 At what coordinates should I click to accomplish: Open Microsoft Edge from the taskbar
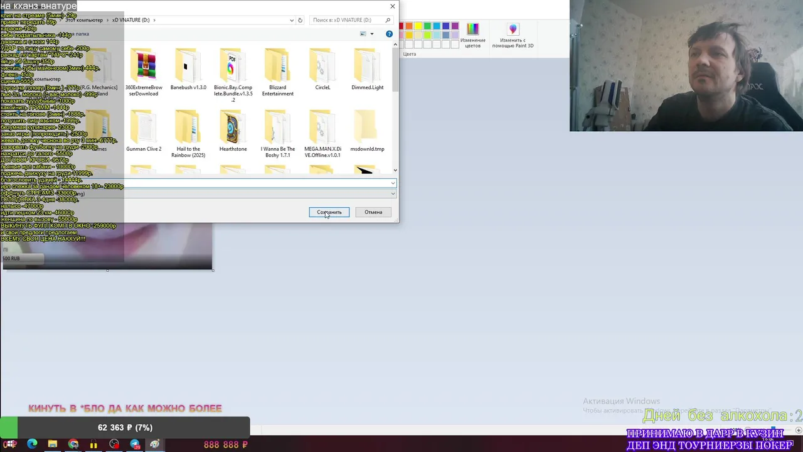point(32,444)
